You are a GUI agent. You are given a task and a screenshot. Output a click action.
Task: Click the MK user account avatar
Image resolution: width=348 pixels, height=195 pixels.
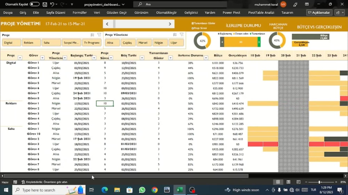(x=283, y=4)
